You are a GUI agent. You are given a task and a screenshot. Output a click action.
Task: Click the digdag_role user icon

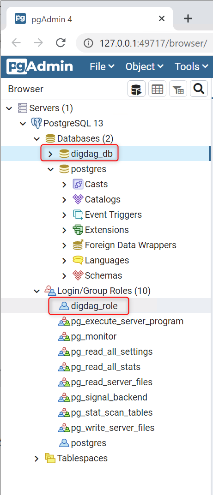(x=64, y=305)
